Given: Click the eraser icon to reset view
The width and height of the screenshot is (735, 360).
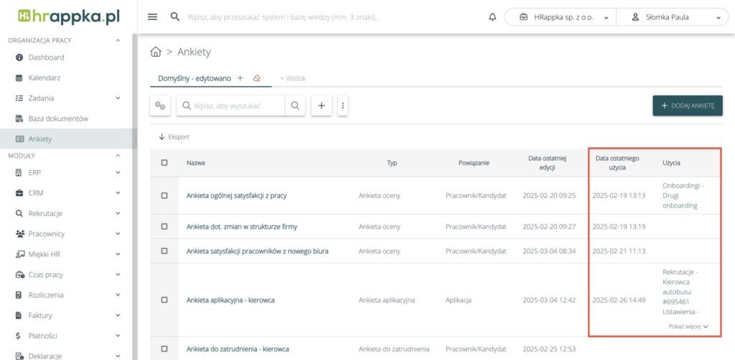Looking at the screenshot, I should pyautogui.click(x=257, y=78).
